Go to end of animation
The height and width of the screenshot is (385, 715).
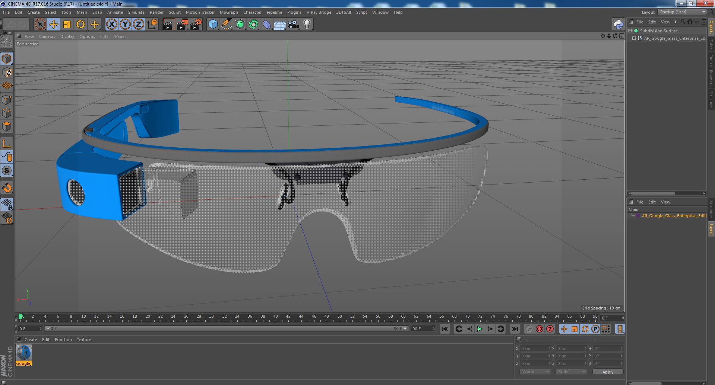pyautogui.click(x=515, y=329)
